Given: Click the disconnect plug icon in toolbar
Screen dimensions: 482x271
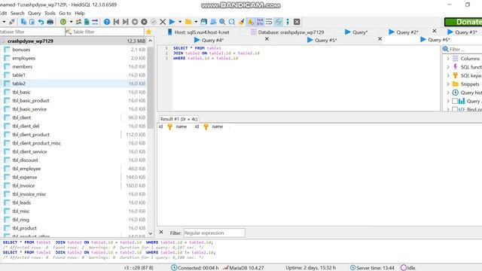Looking at the screenshot, I should click(x=12, y=22).
